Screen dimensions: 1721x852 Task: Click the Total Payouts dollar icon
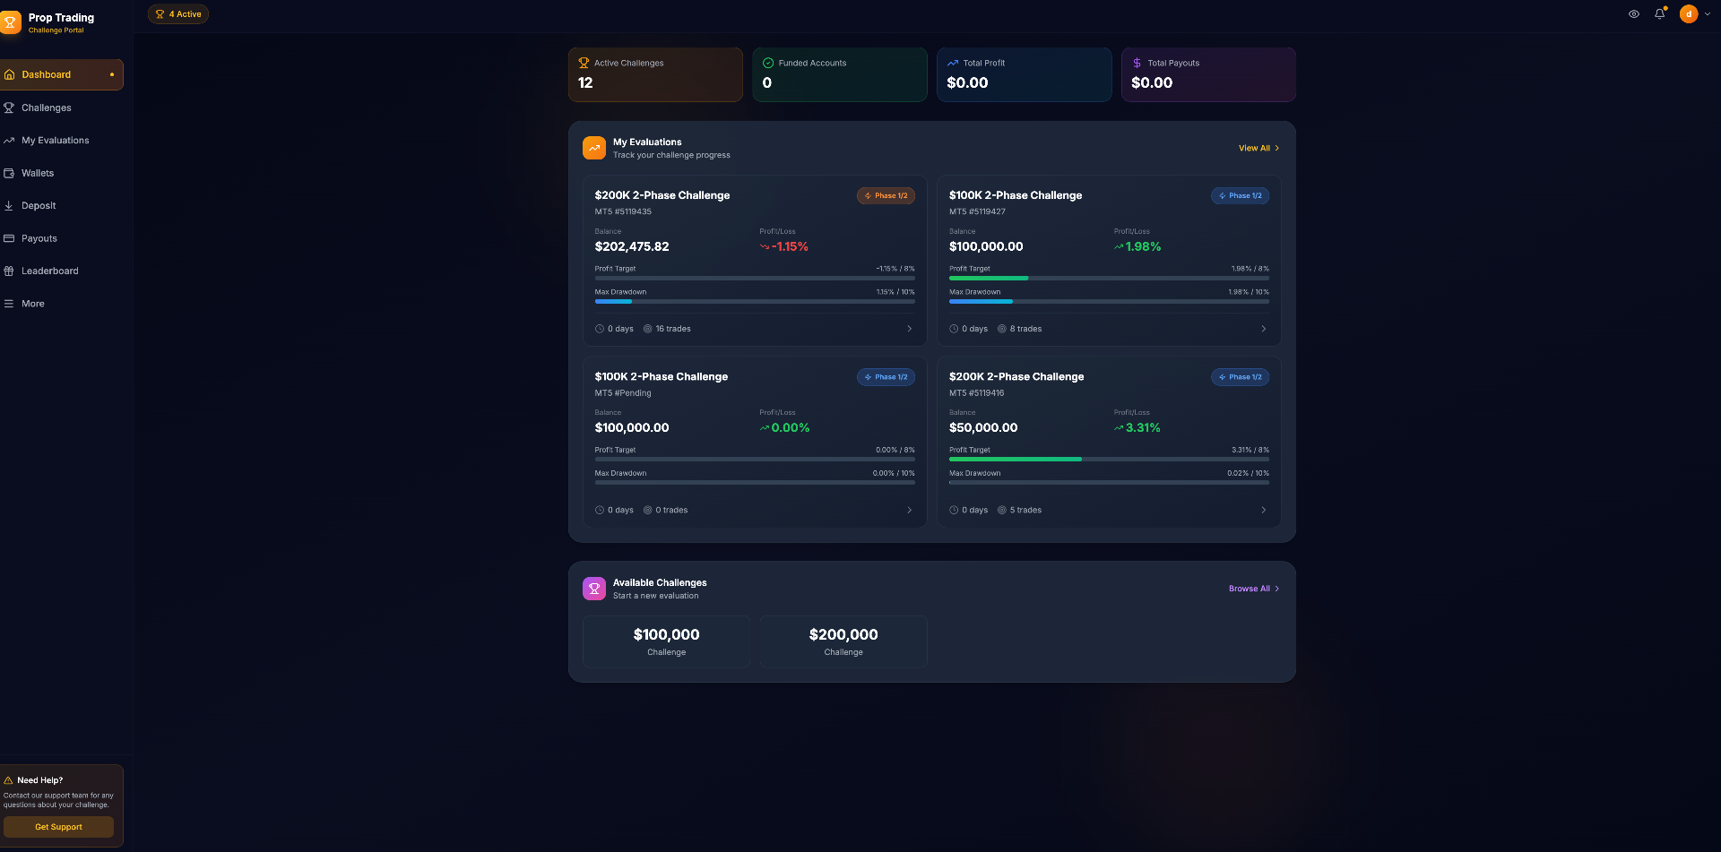click(x=1137, y=63)
